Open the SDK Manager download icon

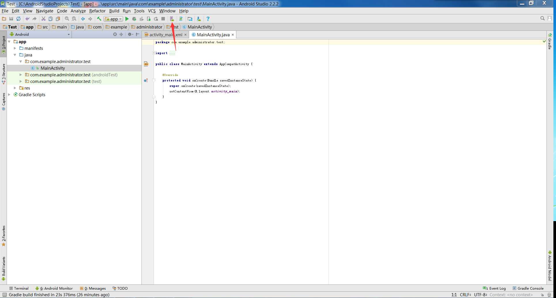click(x=199, y=19)
